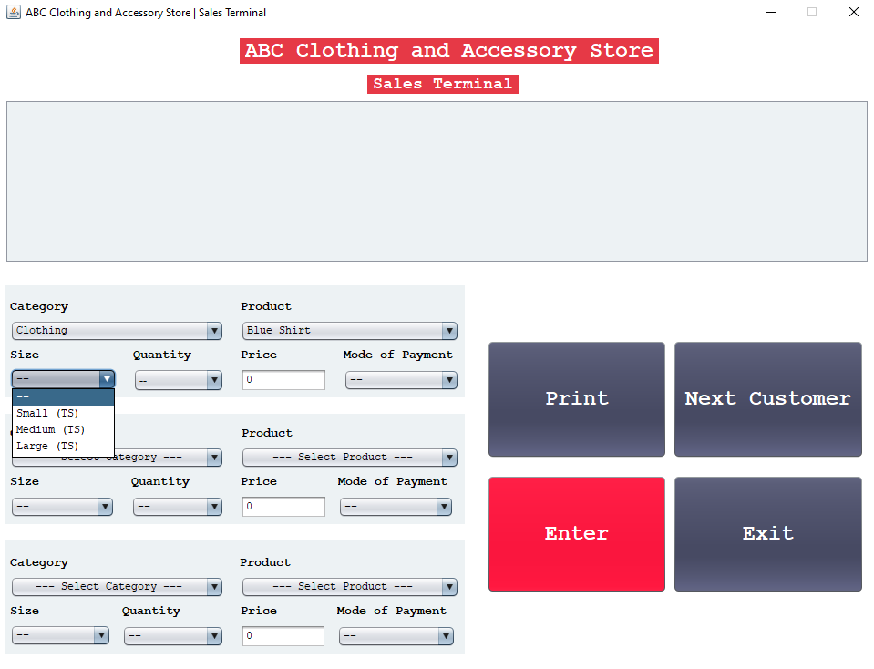Click the large receipt display area

(x=437, y=181)
